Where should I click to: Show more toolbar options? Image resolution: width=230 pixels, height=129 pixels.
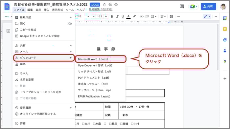coord(178,16)
